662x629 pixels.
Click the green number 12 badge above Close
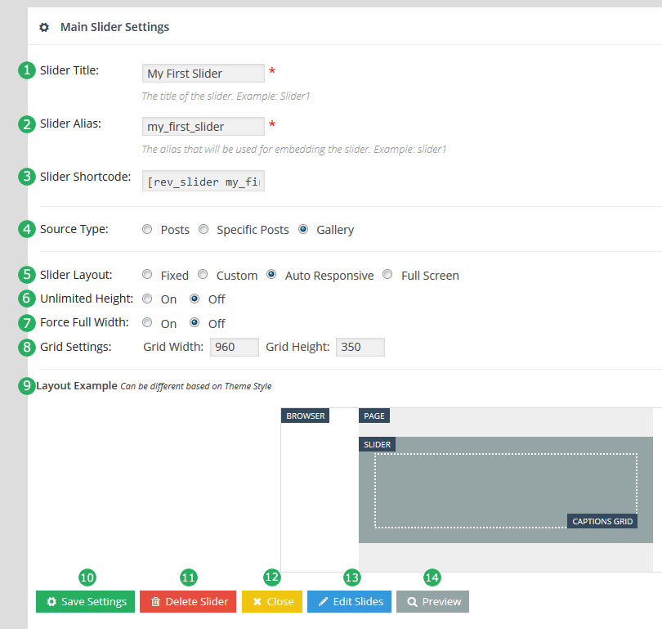click(272, 577)
